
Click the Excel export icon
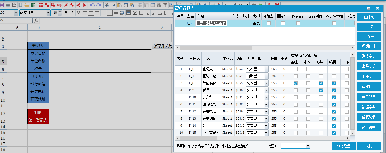click(x=33, y=5)
